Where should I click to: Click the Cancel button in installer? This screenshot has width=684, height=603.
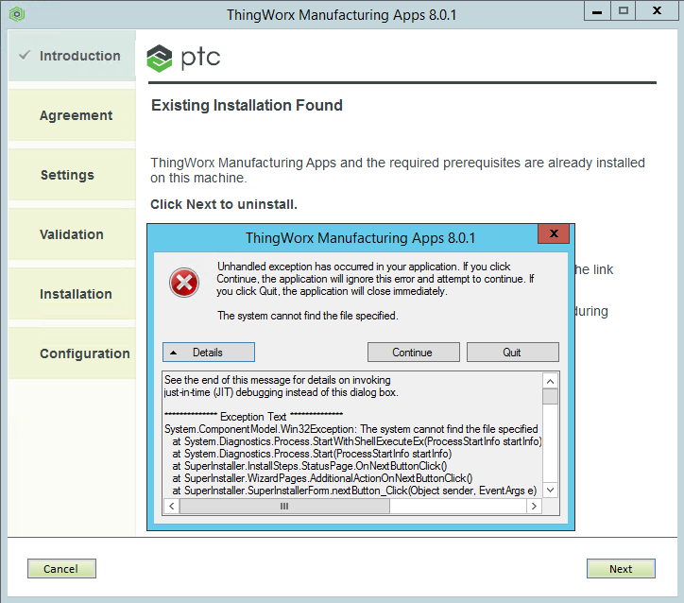pos(61,569)
